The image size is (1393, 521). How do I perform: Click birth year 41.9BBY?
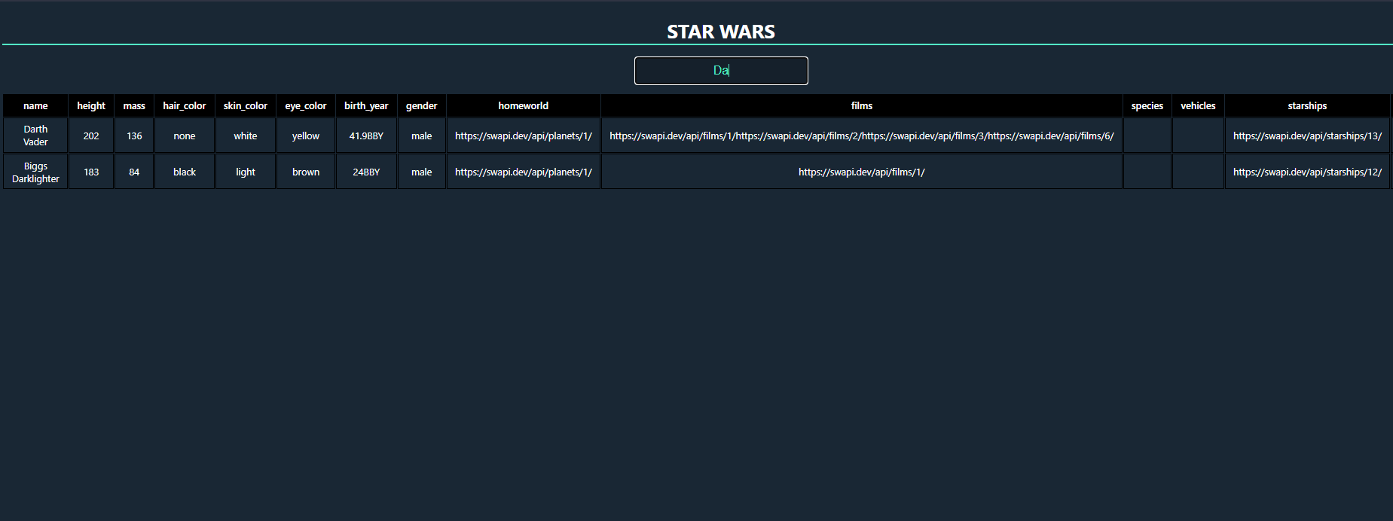coord(366,136)
